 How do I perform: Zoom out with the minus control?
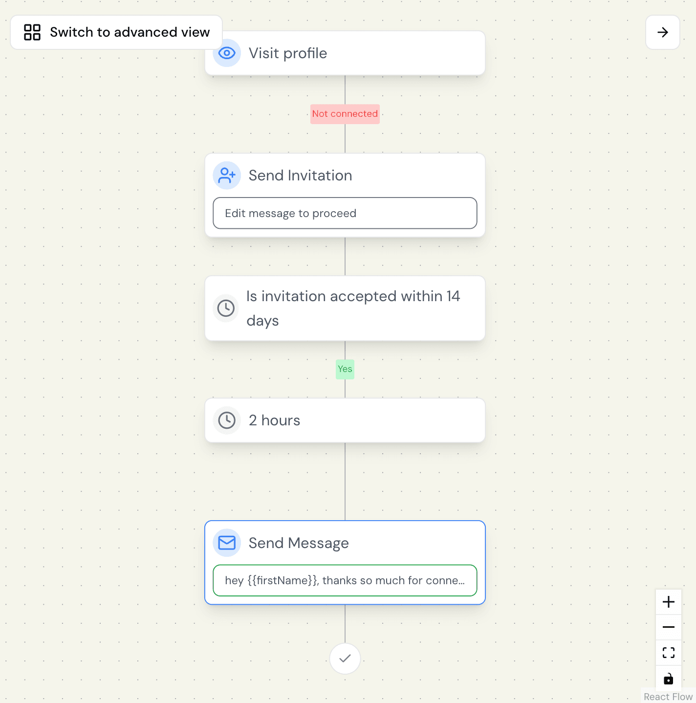pos(668,627)
